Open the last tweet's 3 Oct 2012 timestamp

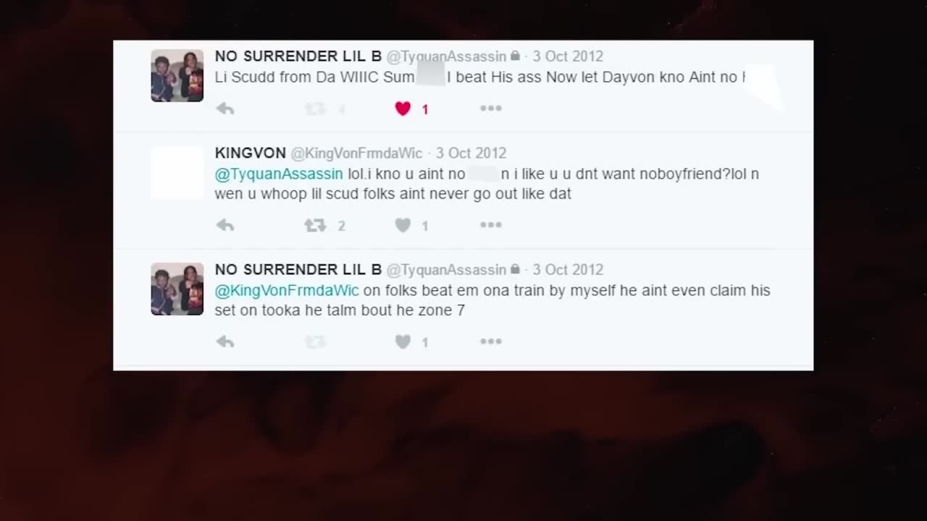(568, 270)
